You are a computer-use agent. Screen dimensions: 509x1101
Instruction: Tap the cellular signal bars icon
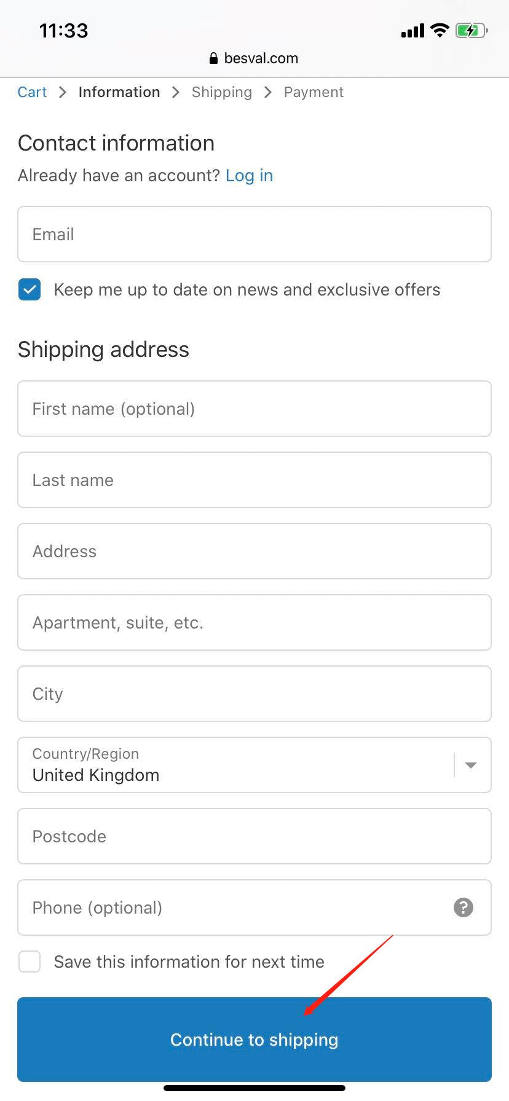(x=412, y=31)
